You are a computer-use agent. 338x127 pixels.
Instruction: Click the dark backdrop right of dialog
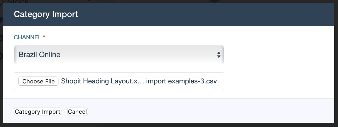(x=336, y=64)
